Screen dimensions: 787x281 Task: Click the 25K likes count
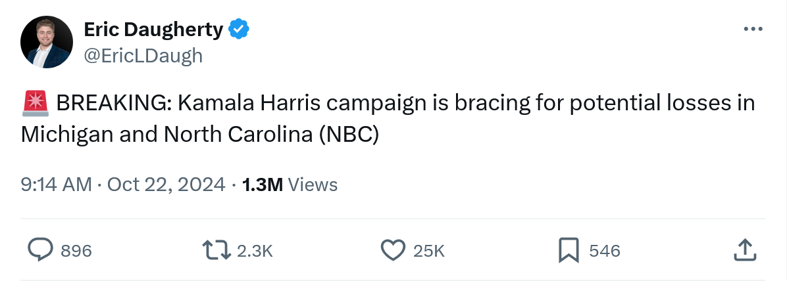coord(429,251)
